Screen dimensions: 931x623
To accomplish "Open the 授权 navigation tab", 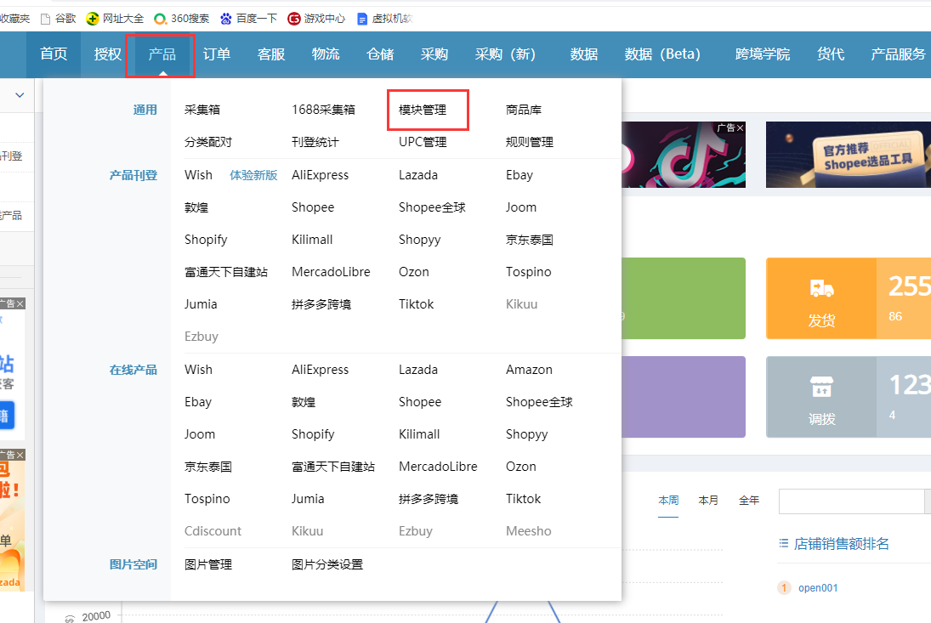I will click(x=107, y=54).
